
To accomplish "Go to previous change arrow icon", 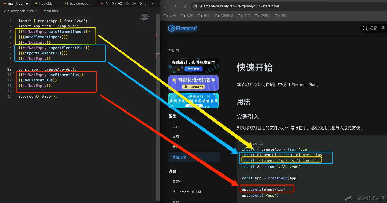I will click(120, 4).
